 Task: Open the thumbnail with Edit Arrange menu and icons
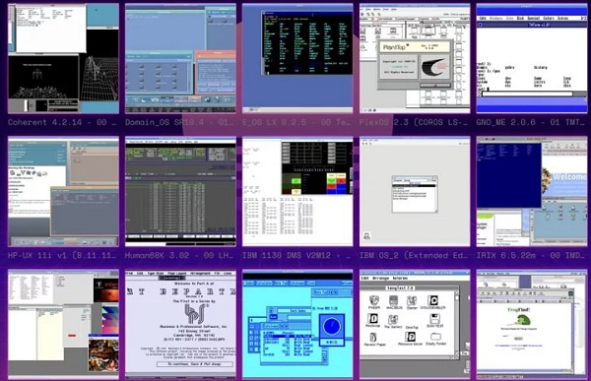(x=415, y=324)
